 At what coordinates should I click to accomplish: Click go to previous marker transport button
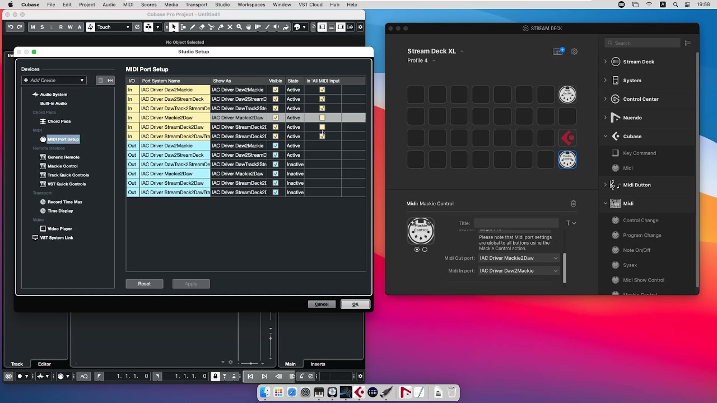coord(250,377)
